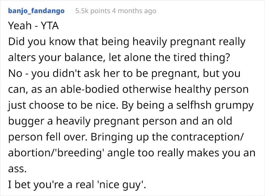The height and width of the screenshot is (196, 265).
Task: Click the single word line 'ass.'
Action: [17, 169]
